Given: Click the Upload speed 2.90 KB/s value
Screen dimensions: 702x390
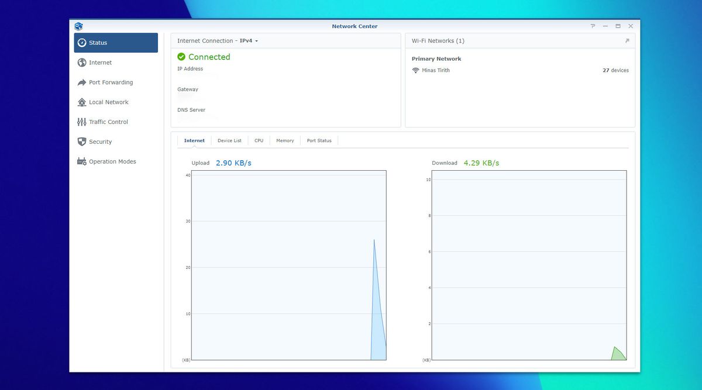Looking at the screenshot, I should [233, 163].
